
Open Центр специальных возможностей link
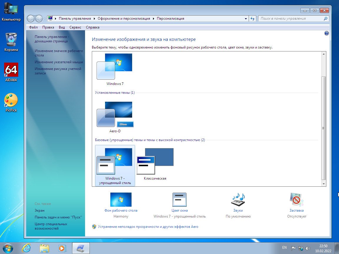51,226
